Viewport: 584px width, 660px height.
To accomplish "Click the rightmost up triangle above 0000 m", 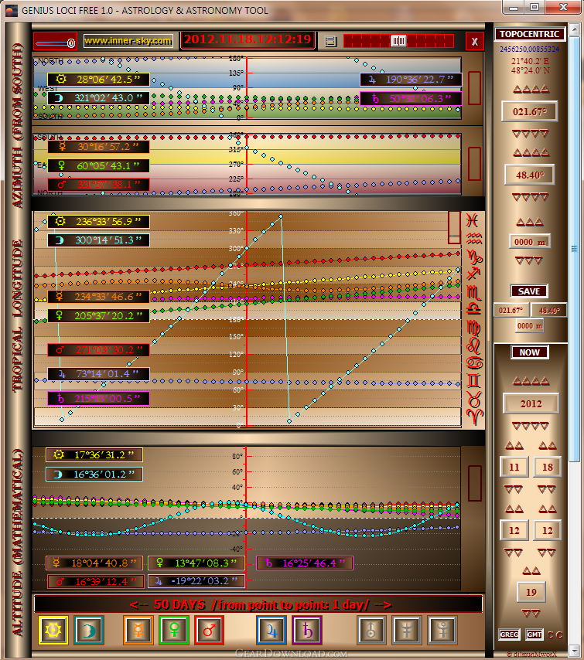I will pos(539,223).
